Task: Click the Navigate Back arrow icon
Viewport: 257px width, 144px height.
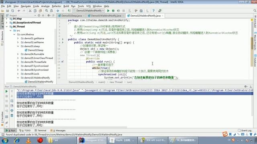Action: click(x=58, y=11)
